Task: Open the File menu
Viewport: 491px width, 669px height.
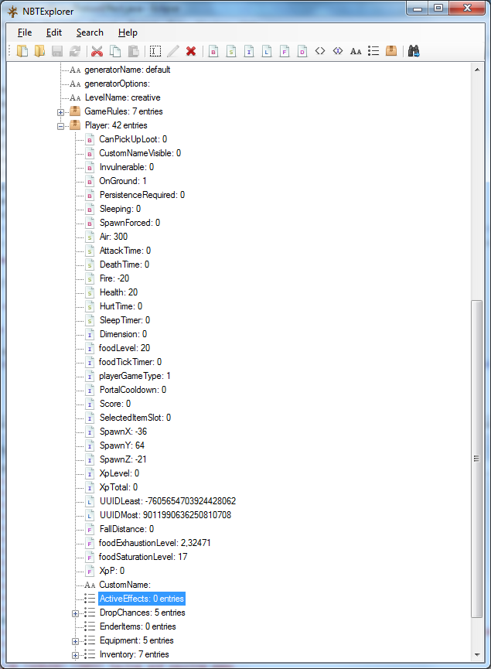Action: (25, 32)
